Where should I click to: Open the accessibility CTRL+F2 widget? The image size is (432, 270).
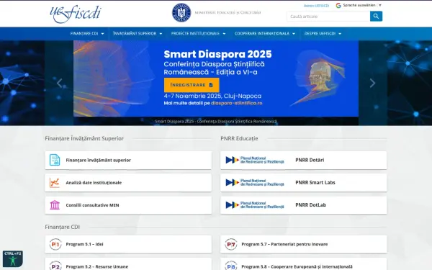pos(13,258)
